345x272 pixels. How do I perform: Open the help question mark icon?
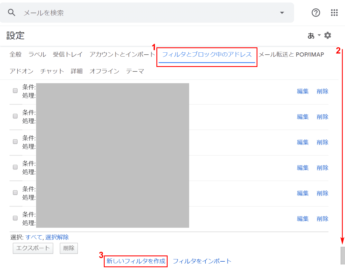coord(316,13)
